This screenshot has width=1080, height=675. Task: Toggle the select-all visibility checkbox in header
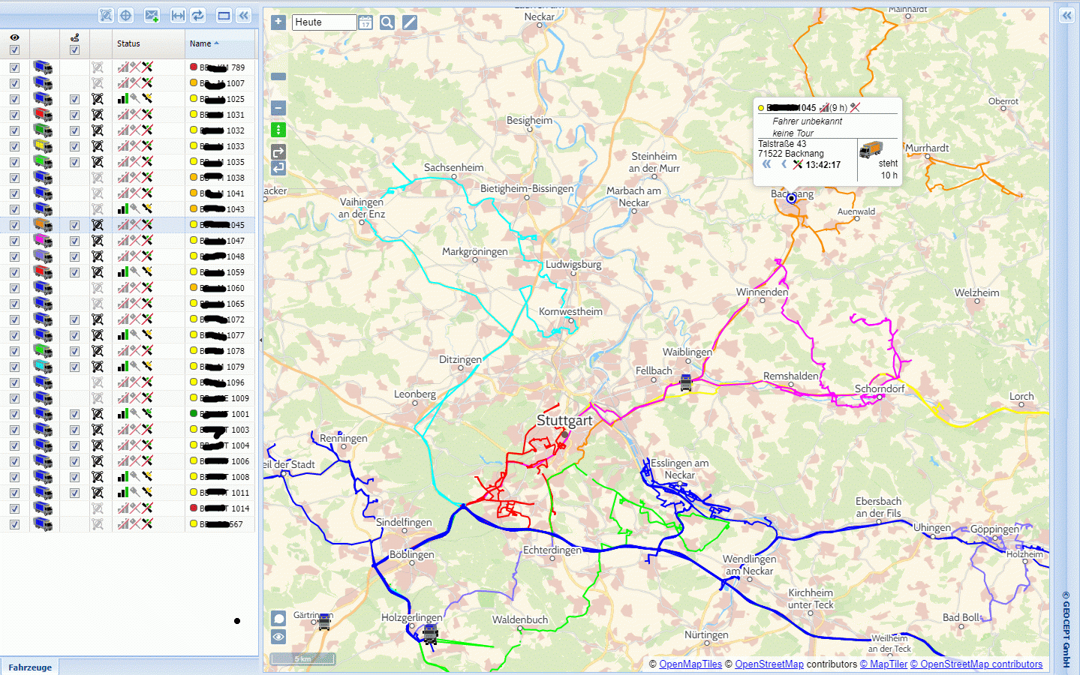coord(14,50)
